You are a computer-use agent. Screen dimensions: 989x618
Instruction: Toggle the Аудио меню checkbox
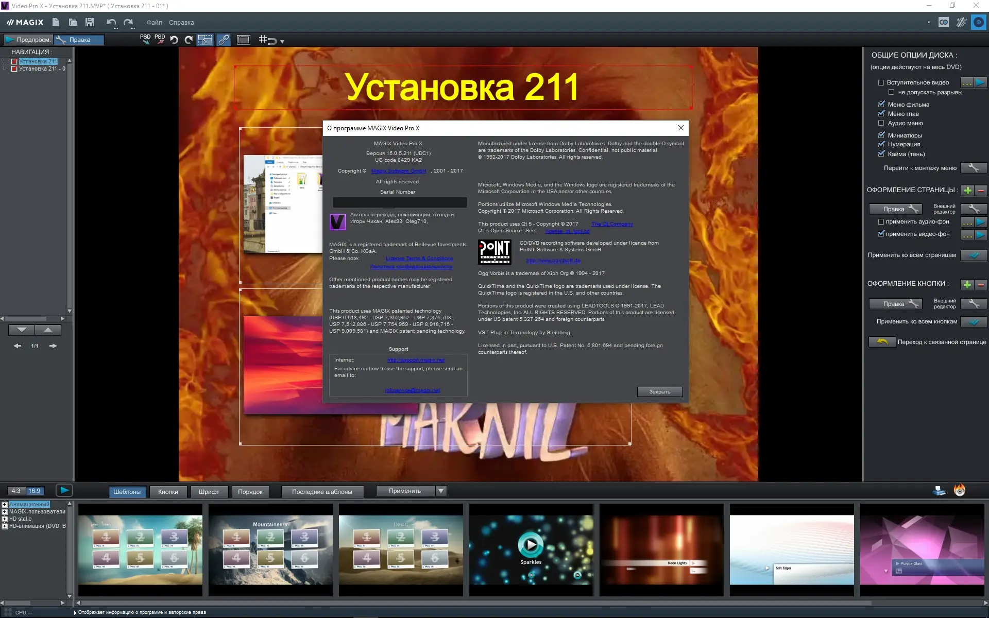(x=881, y=123)
